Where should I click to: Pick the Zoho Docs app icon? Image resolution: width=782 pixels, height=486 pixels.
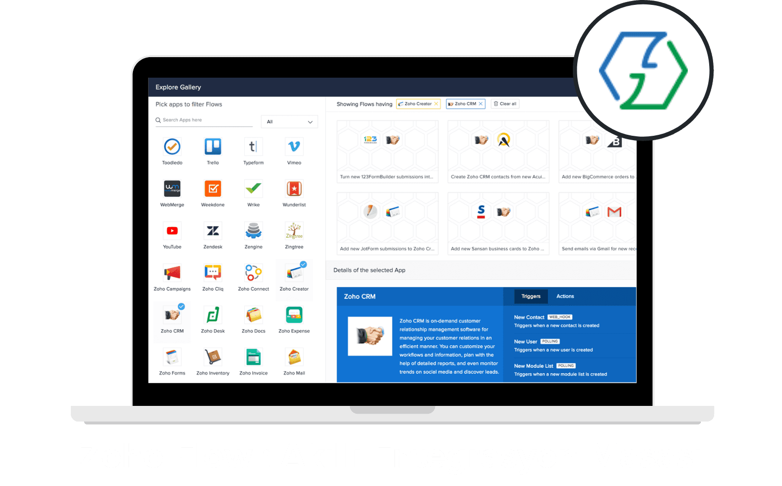pyautogui.click(x=253, y=315)
